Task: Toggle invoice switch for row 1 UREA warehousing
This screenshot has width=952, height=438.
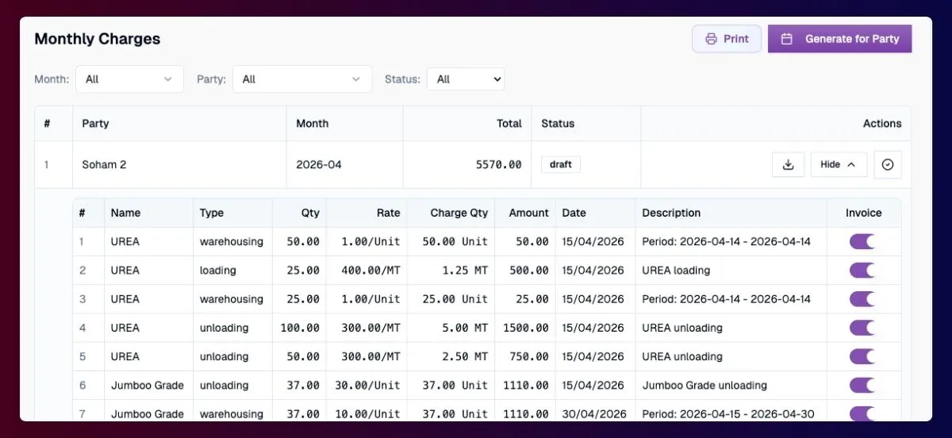Action: click(x=862, y=241)
